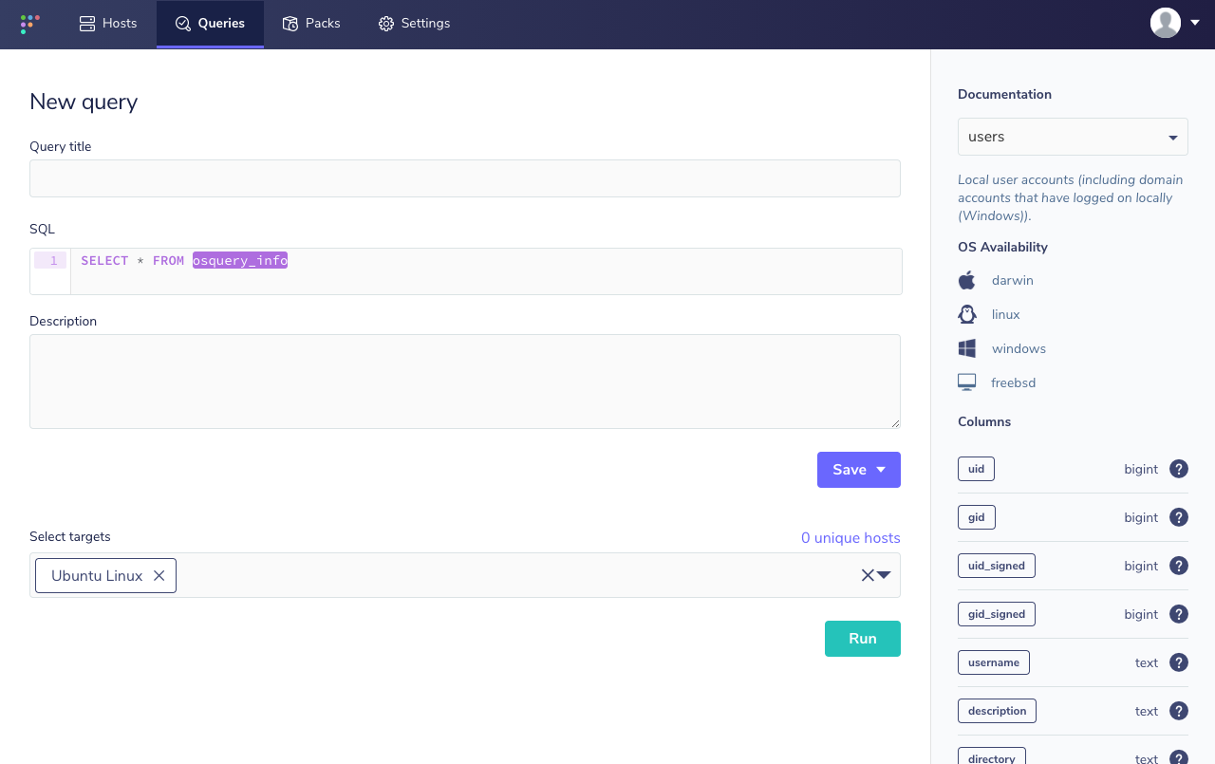The width and height of the screenshot is (1215, 764).
Task: Click the 0 unique hosts link
Action: pos(850,537)
